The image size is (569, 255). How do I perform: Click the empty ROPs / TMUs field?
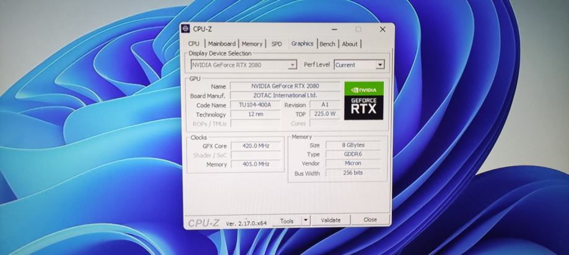[x=256, y=123]
